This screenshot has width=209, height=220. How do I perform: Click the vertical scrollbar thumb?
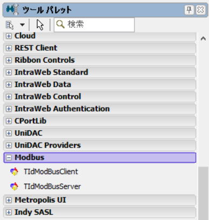click(x=203, y=194)
